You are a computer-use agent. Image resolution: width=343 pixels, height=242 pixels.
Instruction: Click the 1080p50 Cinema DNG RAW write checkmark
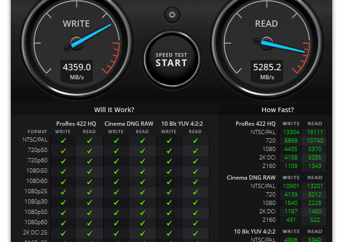coord(116,212)
